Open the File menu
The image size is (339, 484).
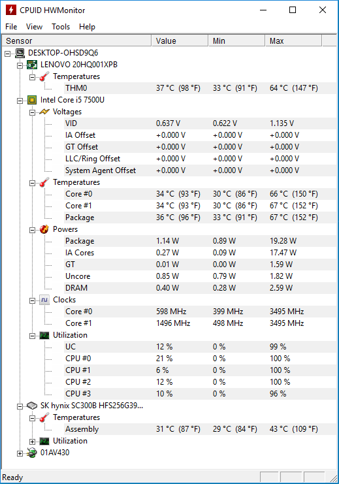coord(11,27)
